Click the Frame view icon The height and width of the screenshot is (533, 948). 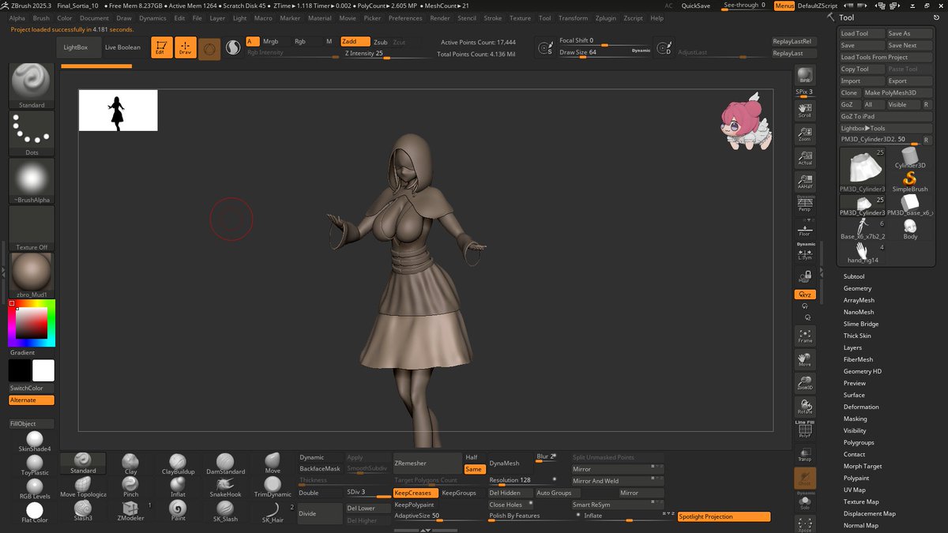(x=805, y=335)
